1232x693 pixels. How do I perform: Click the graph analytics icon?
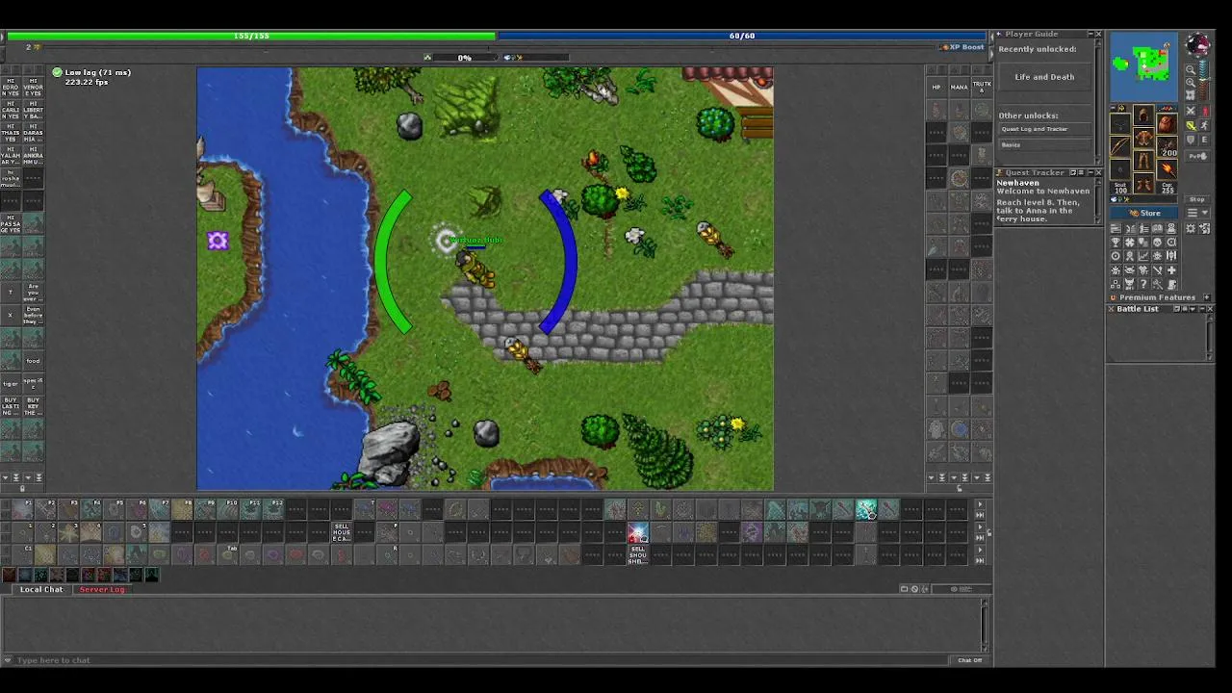click(1143, 256)
